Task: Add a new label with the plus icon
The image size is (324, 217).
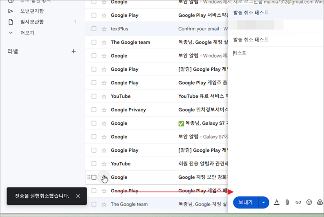Action: tap(74, 51)
